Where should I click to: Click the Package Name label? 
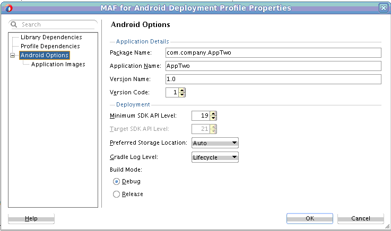click(x=131, y=52)
